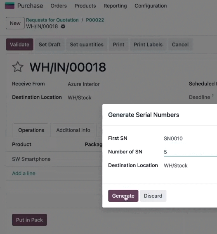This screenshot has width=217, height=234.
Task: Open the Products menu
Action: coord(85,6)
